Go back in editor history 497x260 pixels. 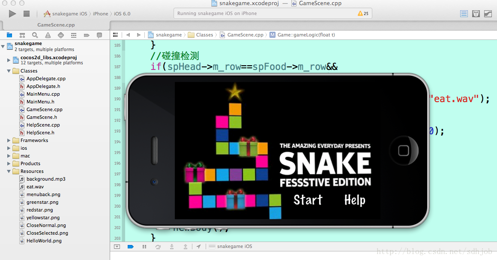click(128, 35)
